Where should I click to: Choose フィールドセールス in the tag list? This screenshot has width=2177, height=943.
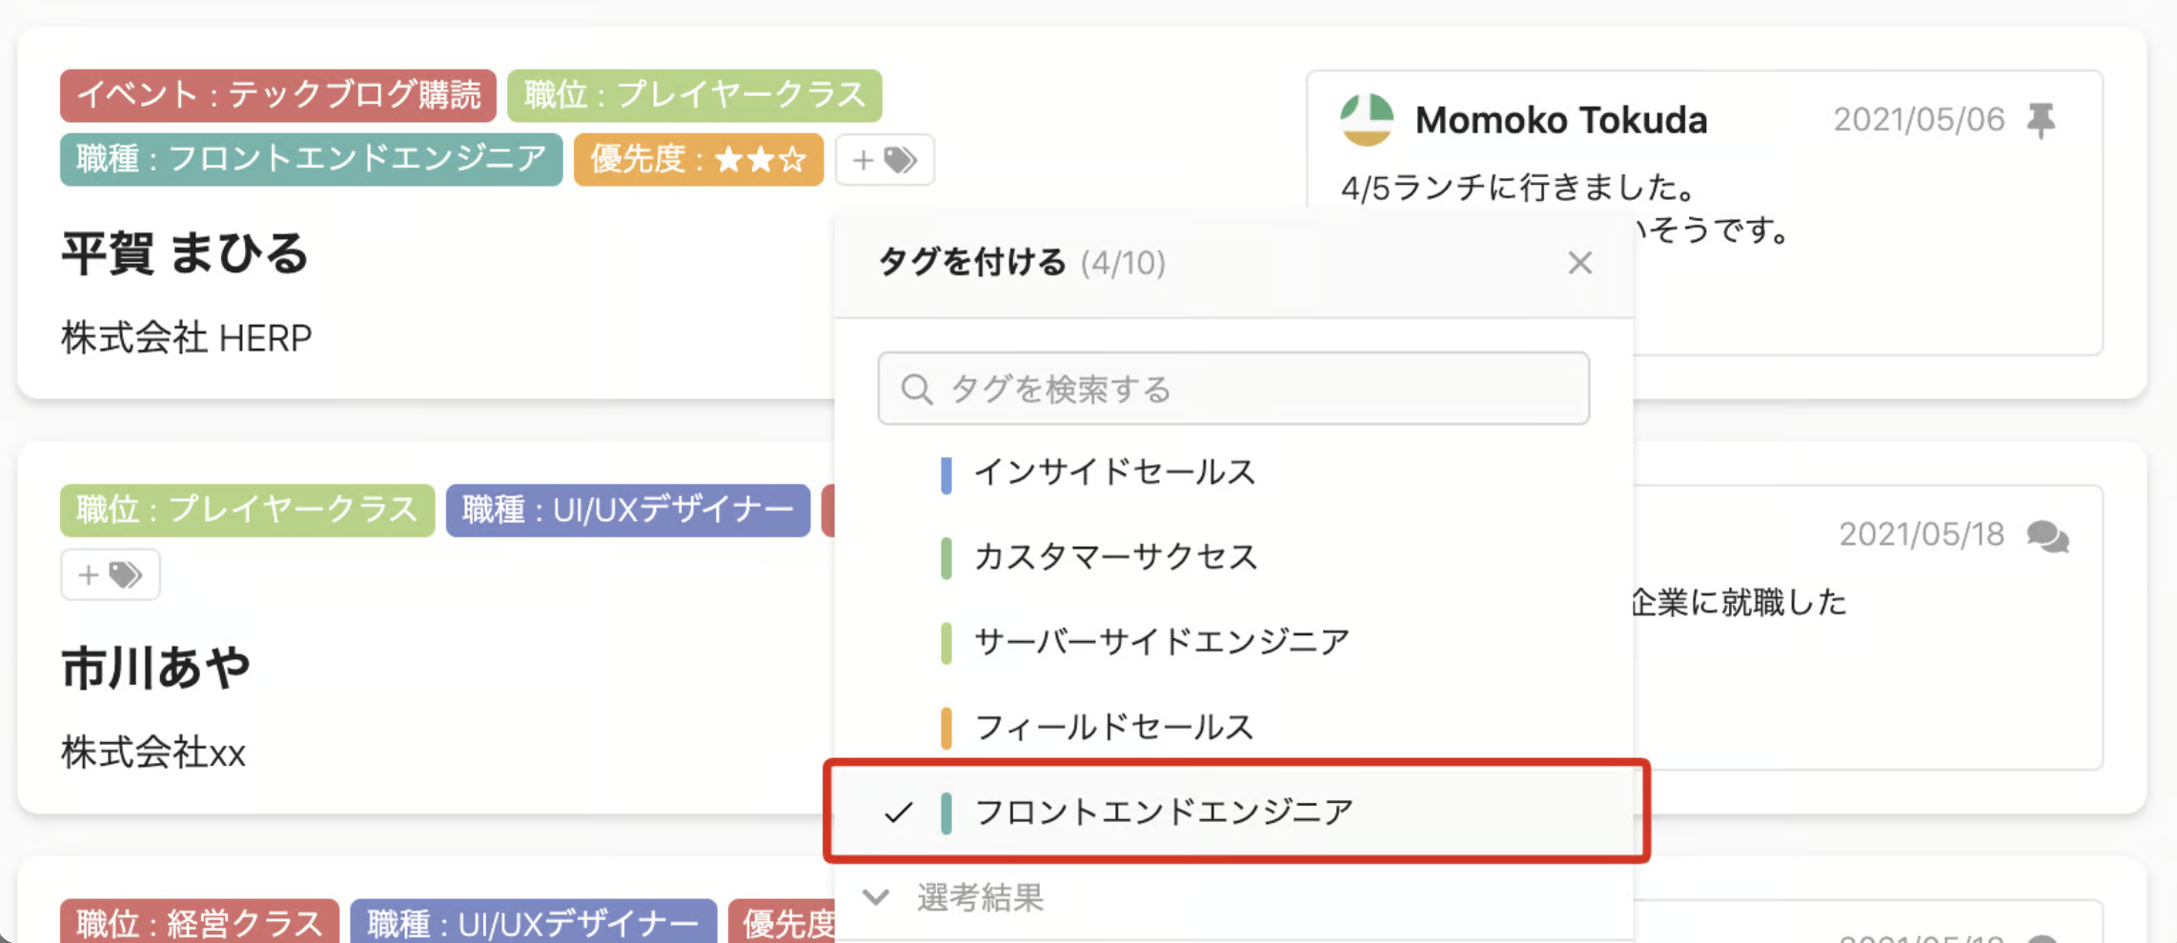(x=1113, y=728)
